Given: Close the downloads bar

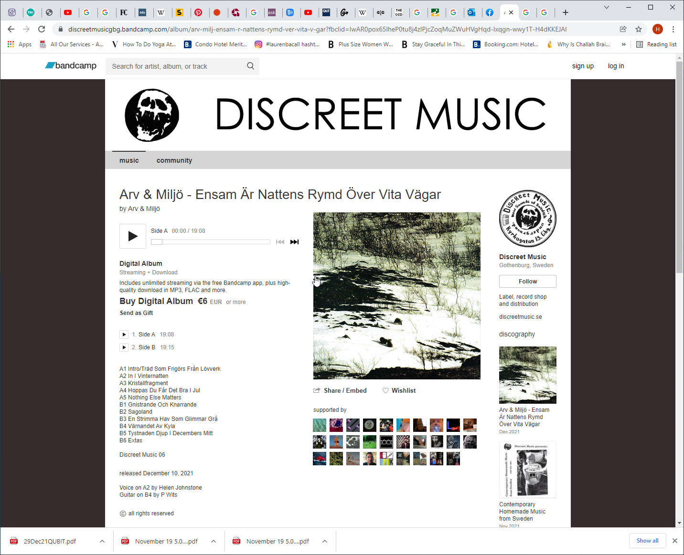Looking at the screenshot, I should (675, 541).
